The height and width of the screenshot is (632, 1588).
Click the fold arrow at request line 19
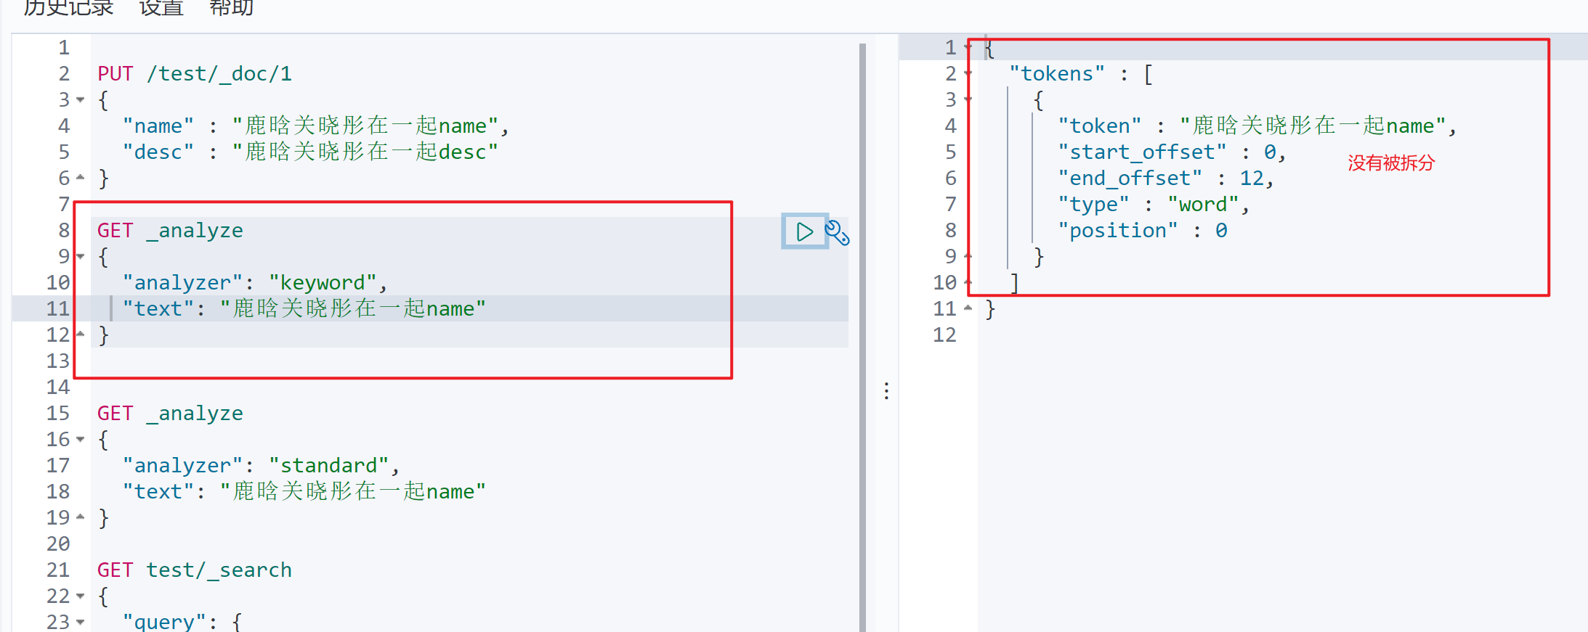click(81, 517)
